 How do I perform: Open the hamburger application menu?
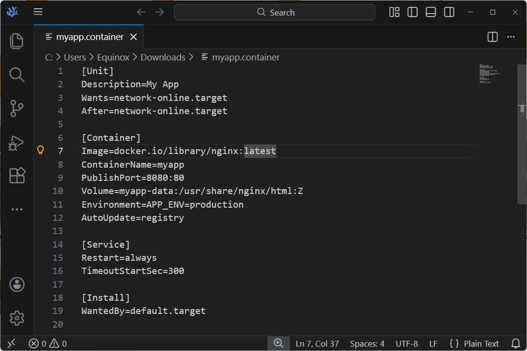coord(38,11)
